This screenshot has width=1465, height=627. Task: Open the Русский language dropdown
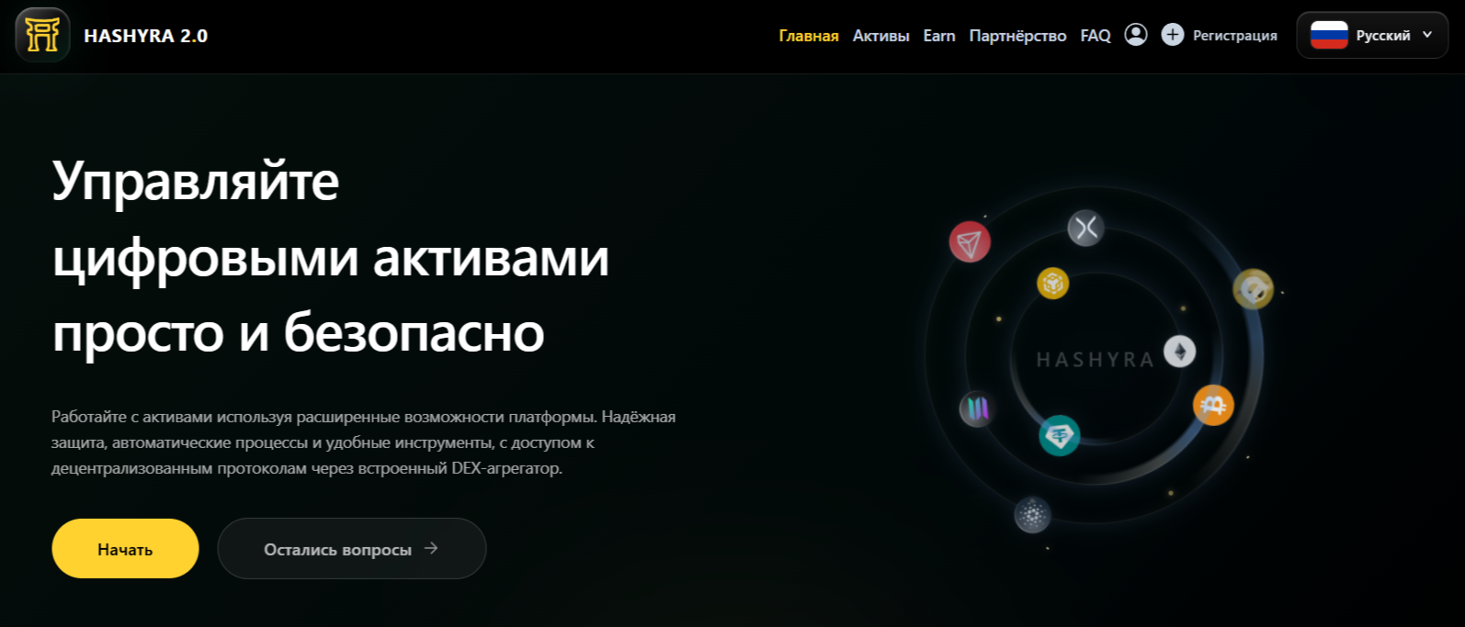(x=1372, y=35)
